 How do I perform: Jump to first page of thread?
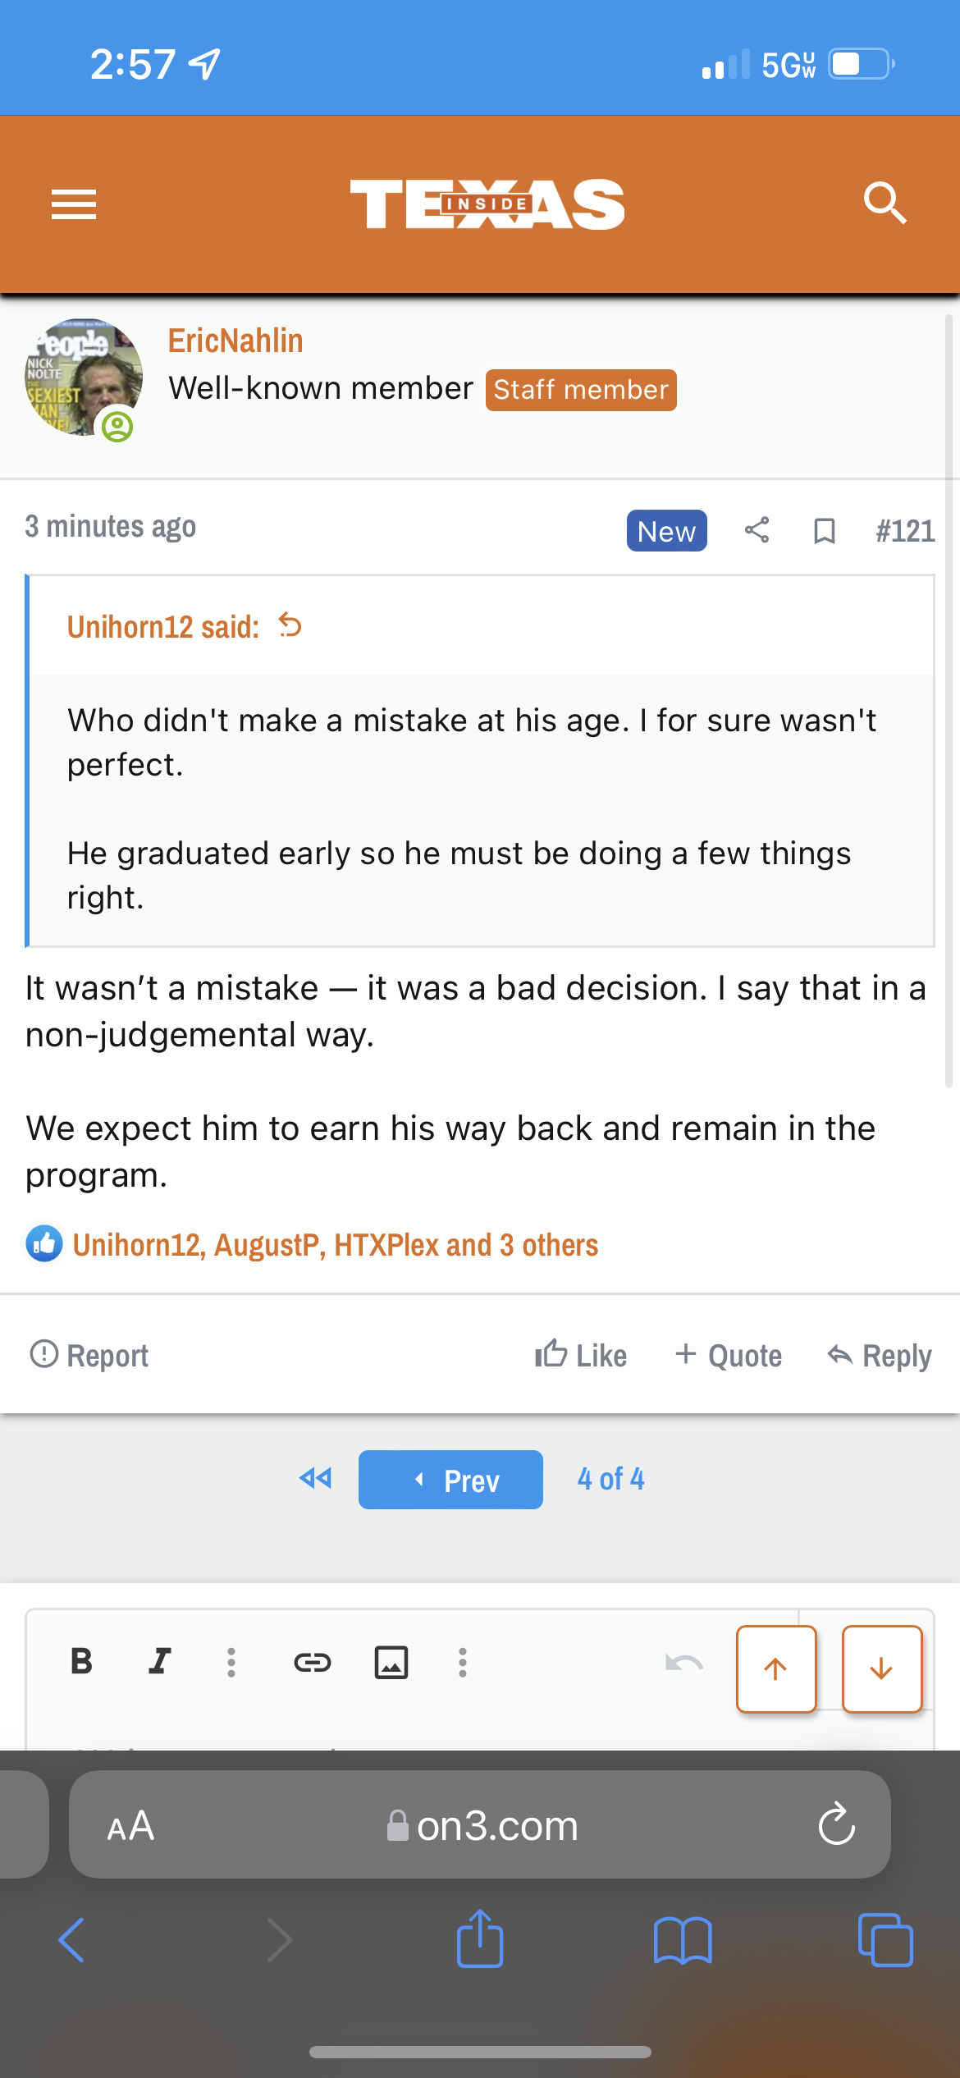tap(316, 1479)
